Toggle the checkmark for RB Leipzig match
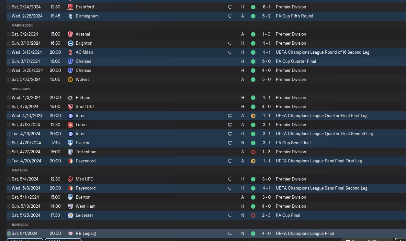 [x=9, y=233]
